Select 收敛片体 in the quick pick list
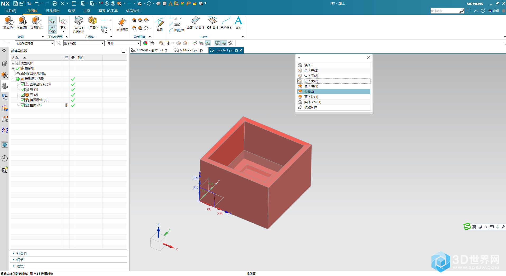Viewport: 506px width, 276px height. click(334, 107)
